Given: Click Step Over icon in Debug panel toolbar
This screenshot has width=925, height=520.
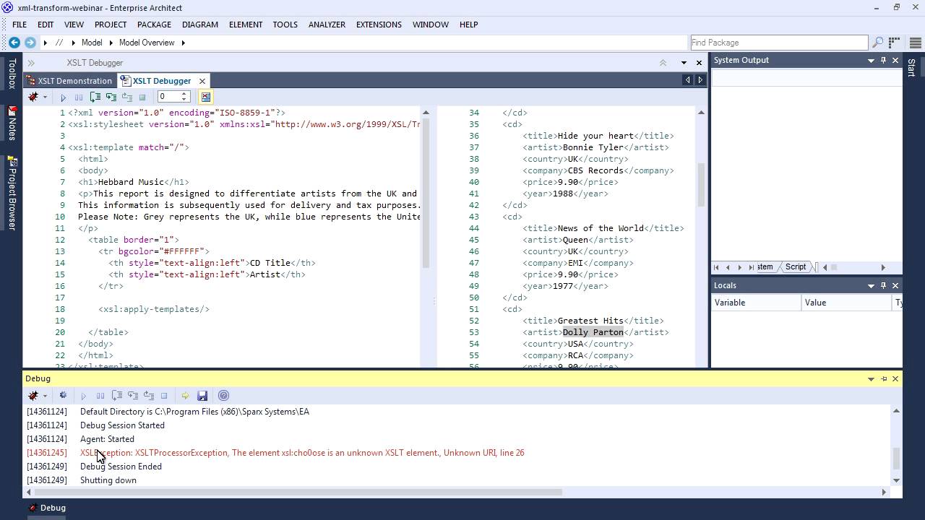Looking at the screenshot, I should 117,396.
